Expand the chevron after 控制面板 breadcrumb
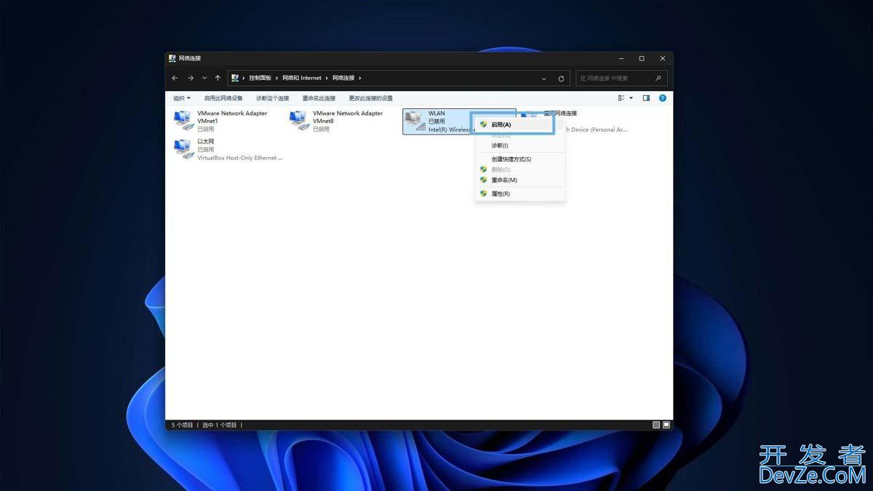 point(277,78)
